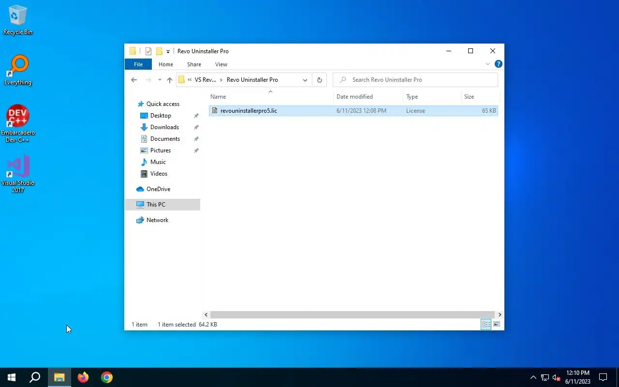This screenshot has height=387, width=619.
Task: Switch to Details view layout
Action: tap(486, 324)
